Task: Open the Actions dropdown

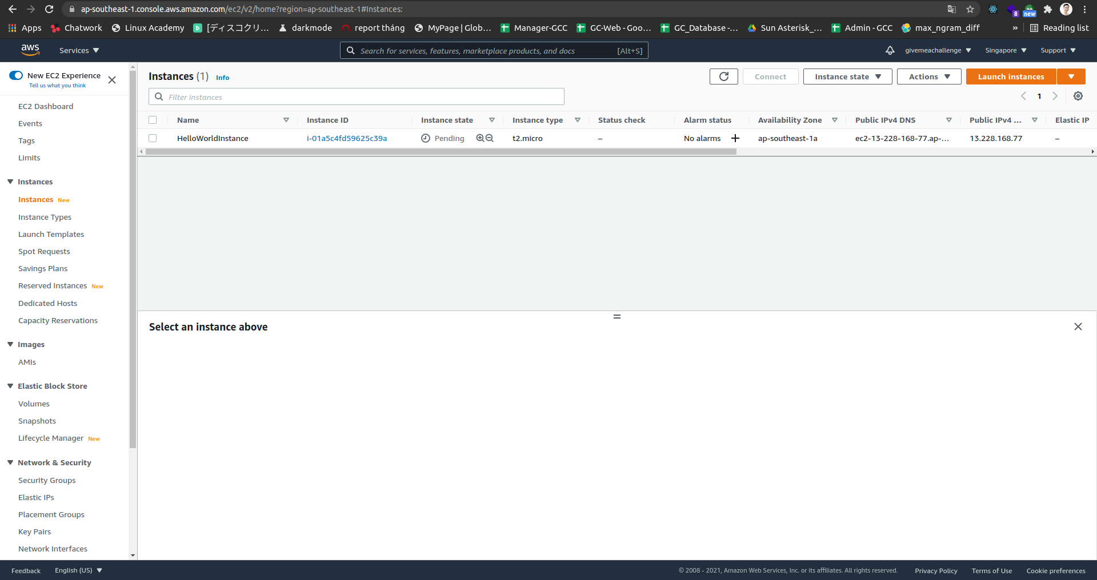Action: (x=928, y=76)
